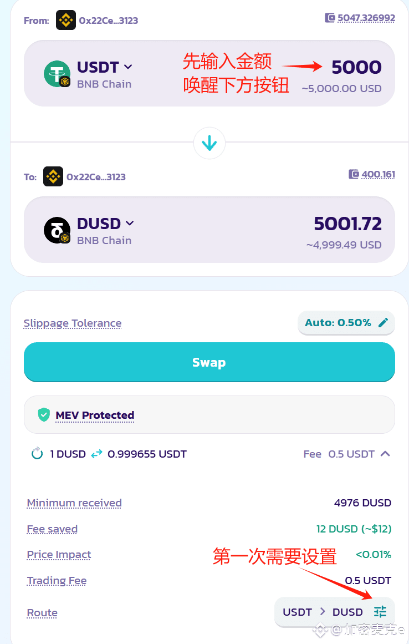Image resolution: width=409 pixels, height=644 pixels.
Task: Click the MEV Protected text link
Action: click(95, 415)
